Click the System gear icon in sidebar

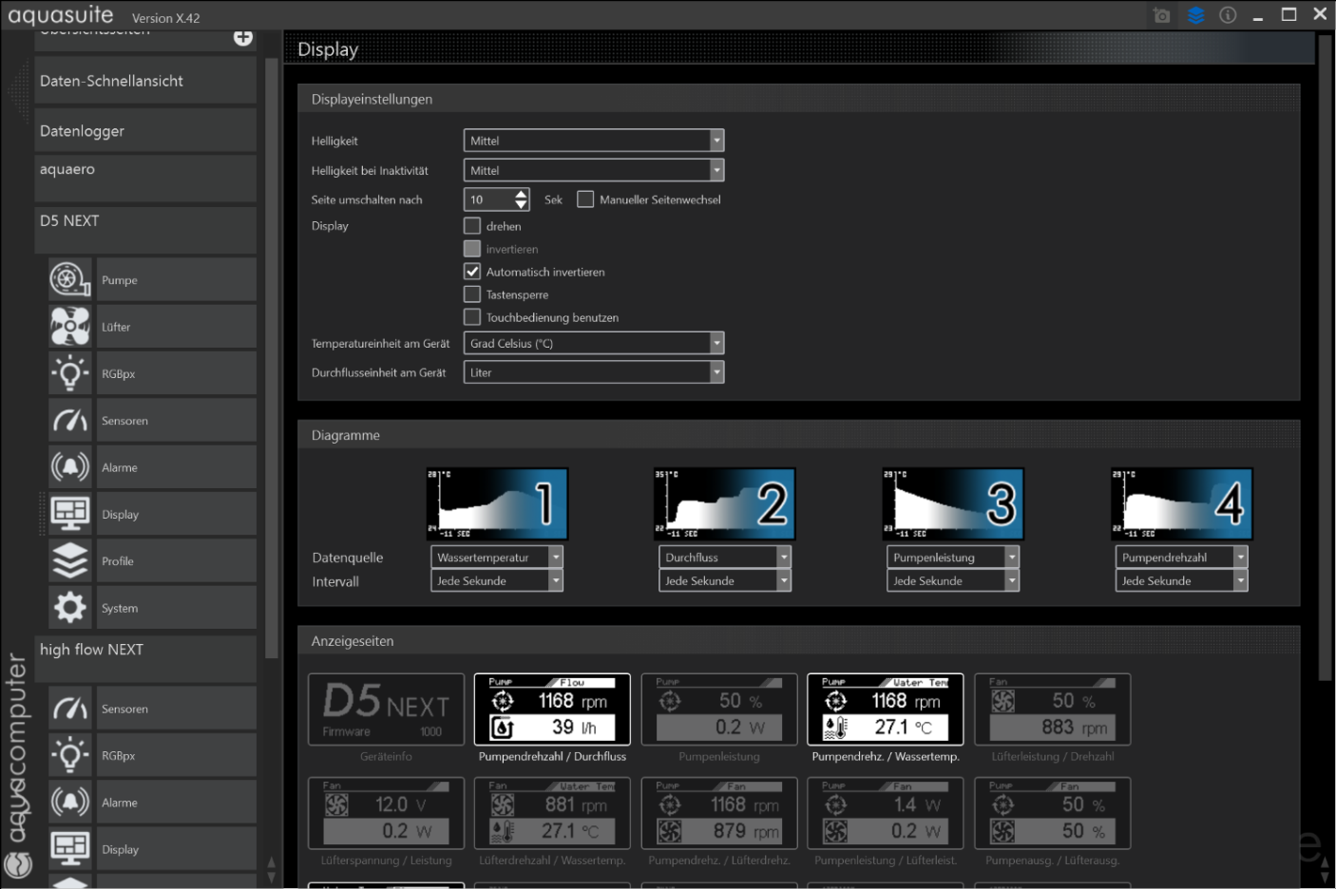click(70, 608)
